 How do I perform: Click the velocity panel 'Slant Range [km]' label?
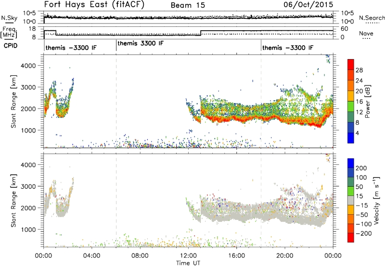(13, 201)
